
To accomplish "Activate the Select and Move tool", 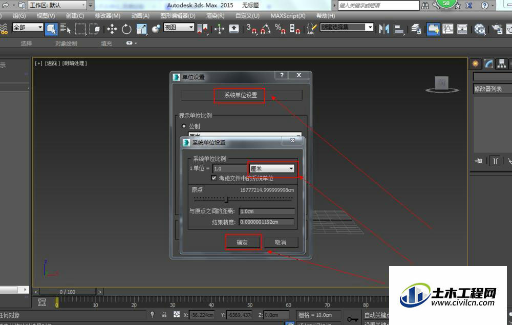I will coord(112,29).
